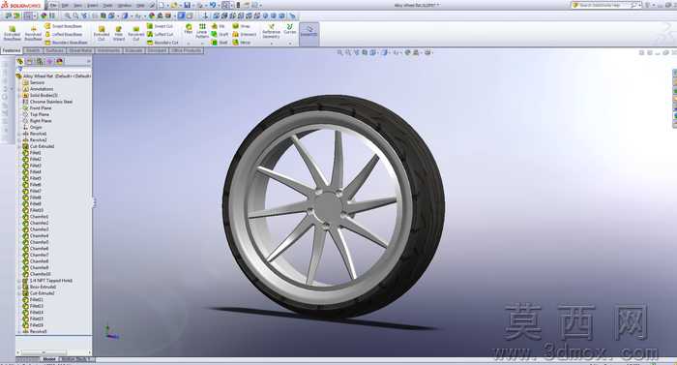This screenshot has height=365, width=677.
Task: Select the Boundary Boss/Base tool
Action: click(66, 43)
